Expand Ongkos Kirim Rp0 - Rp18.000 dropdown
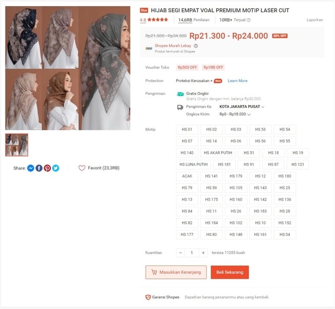Image resolution: width=335 pixels, height=309 pixels. [235, 114]
